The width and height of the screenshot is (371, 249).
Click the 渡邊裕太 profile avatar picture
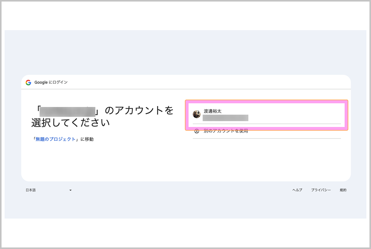[x=197, y=114]
